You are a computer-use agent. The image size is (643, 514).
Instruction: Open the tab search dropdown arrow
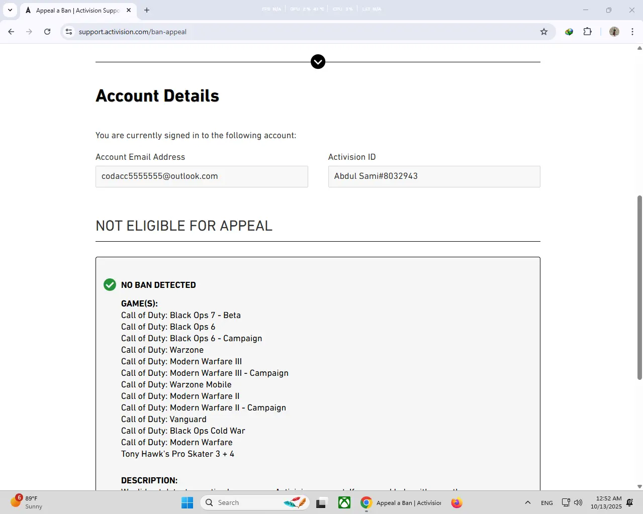(x=10, y=10)
